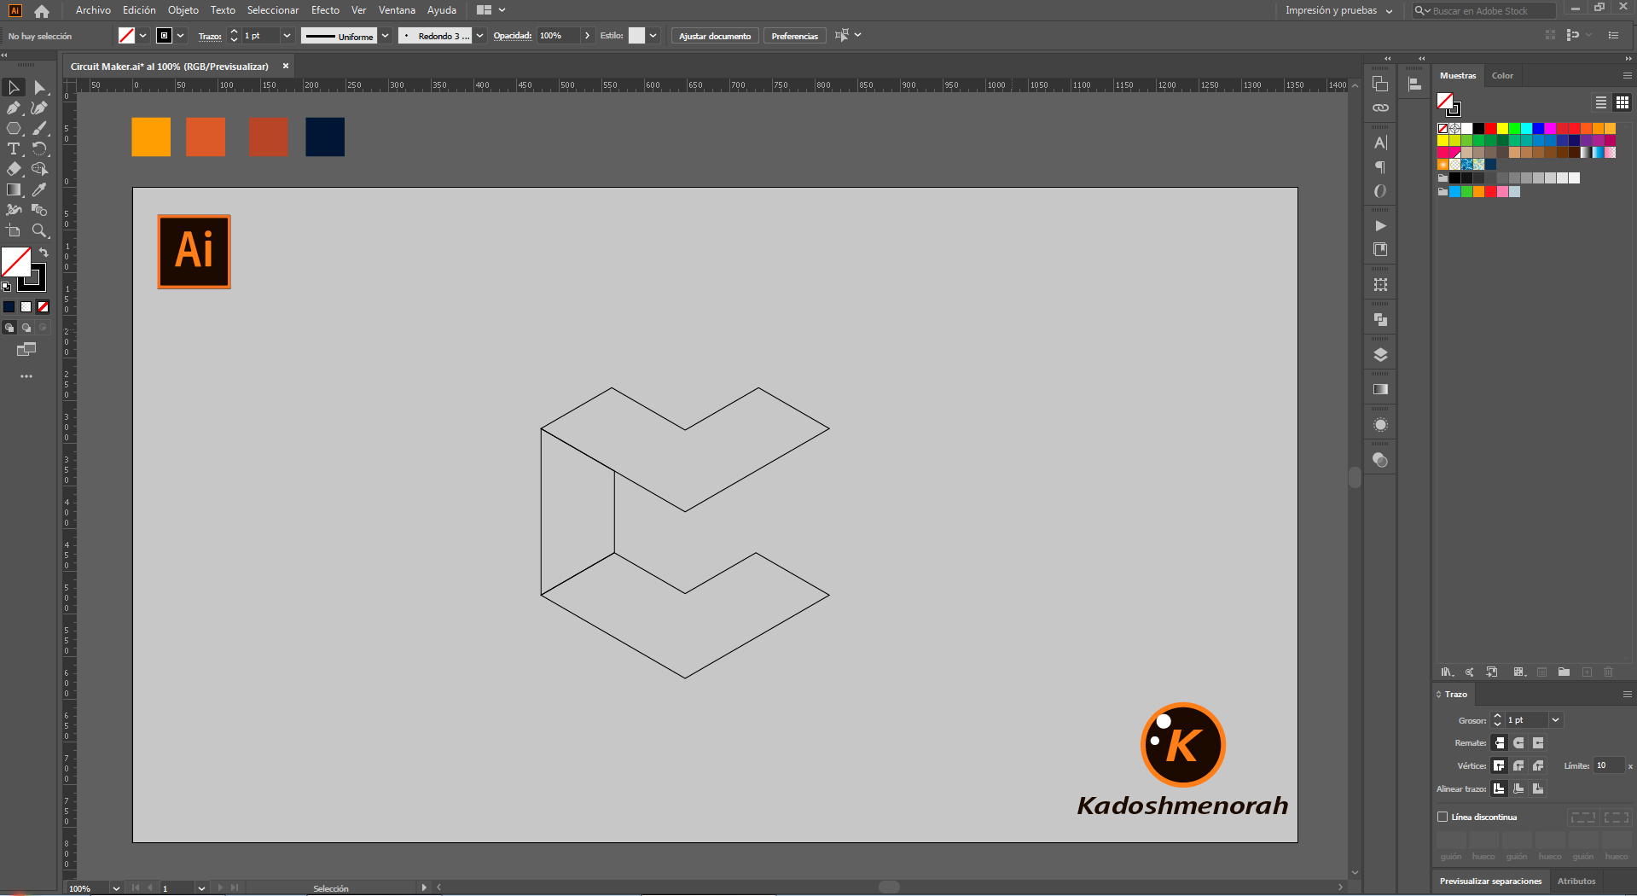Image resolution: width=1637 pixels, height=896 pixels.
Task: Enable the Línea discontinua checkbox
Action: [x=1443, y=817]
